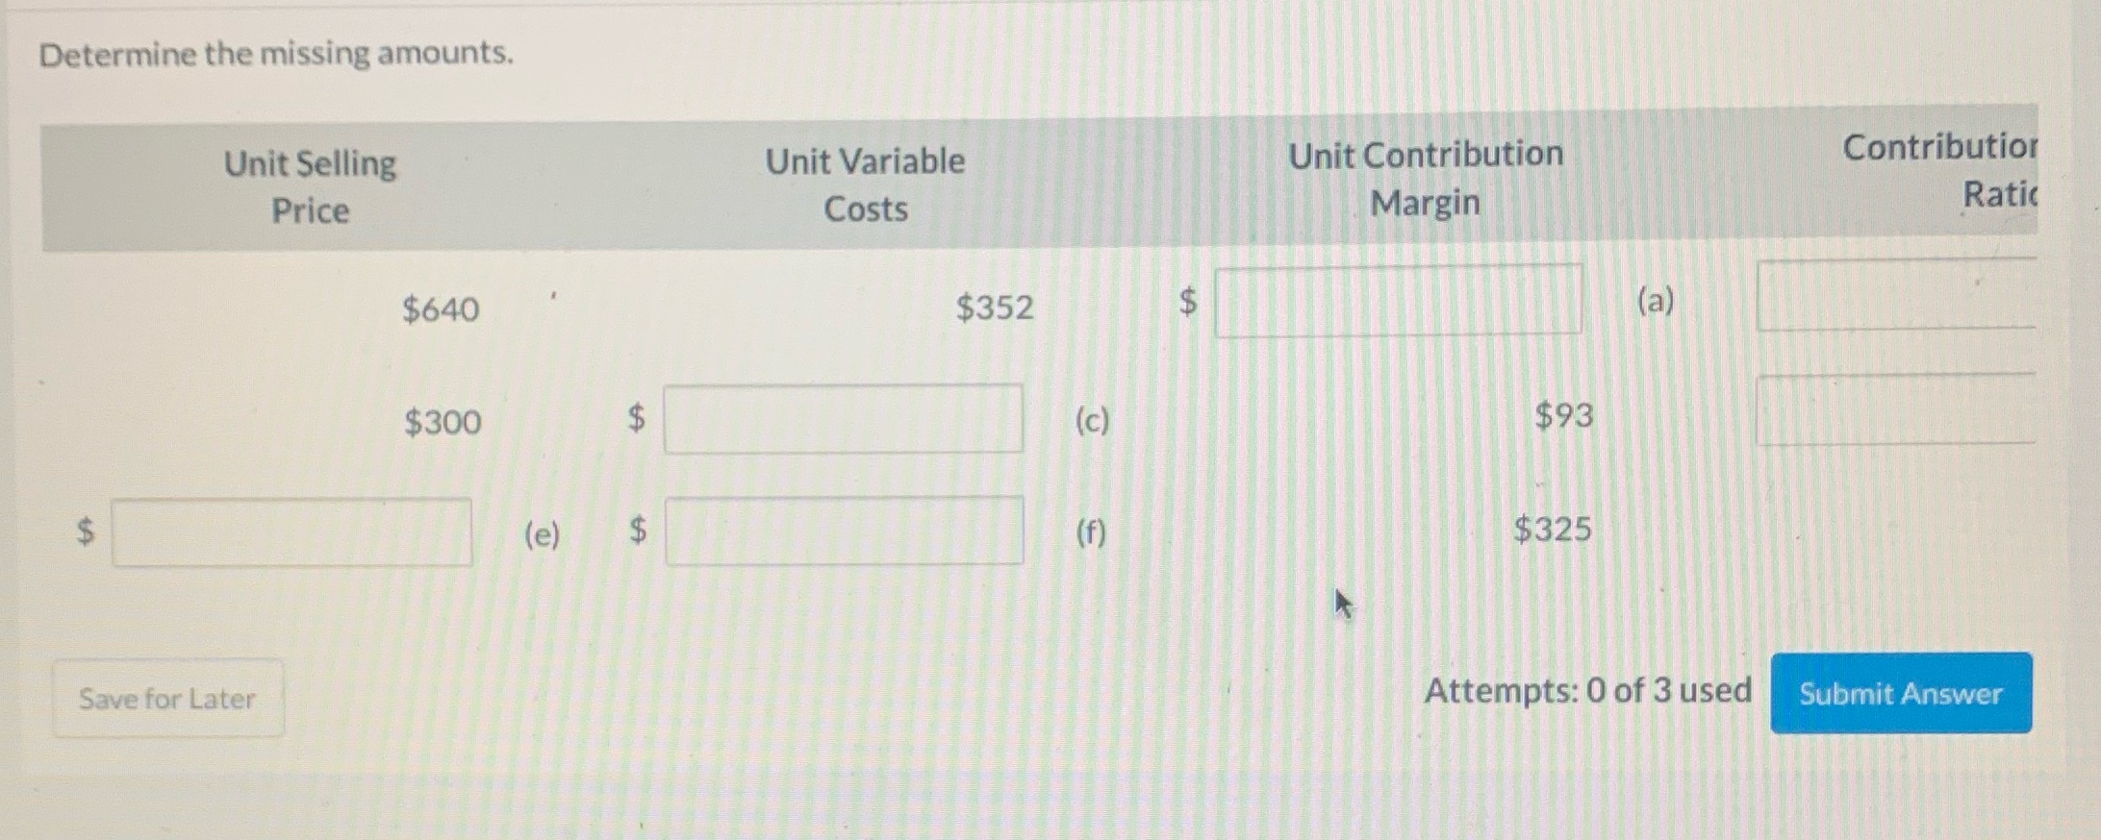Viewport: 2101px width, 840px height.
Task: Click input field (c) for Unit Variable Costs
Action: click(x=844, y=418)
